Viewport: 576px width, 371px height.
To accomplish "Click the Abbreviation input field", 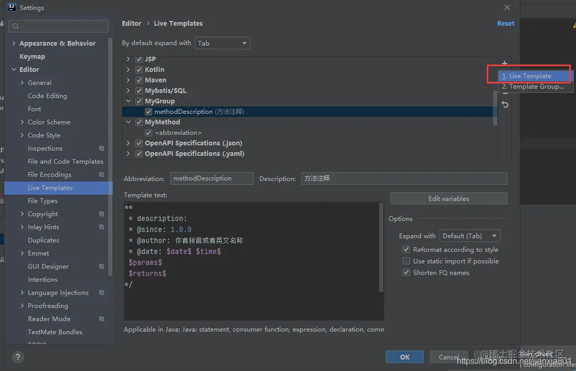I will coord(212,178).
